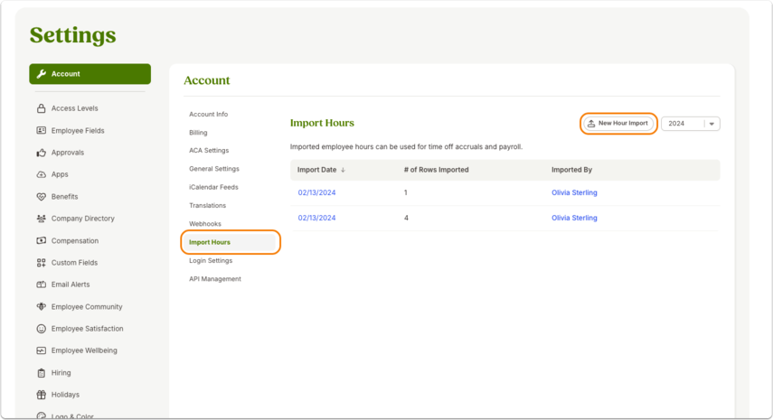773x420 pixels.
Task: Click the row count cell showing 4
Action: click(x=406, y=218)
